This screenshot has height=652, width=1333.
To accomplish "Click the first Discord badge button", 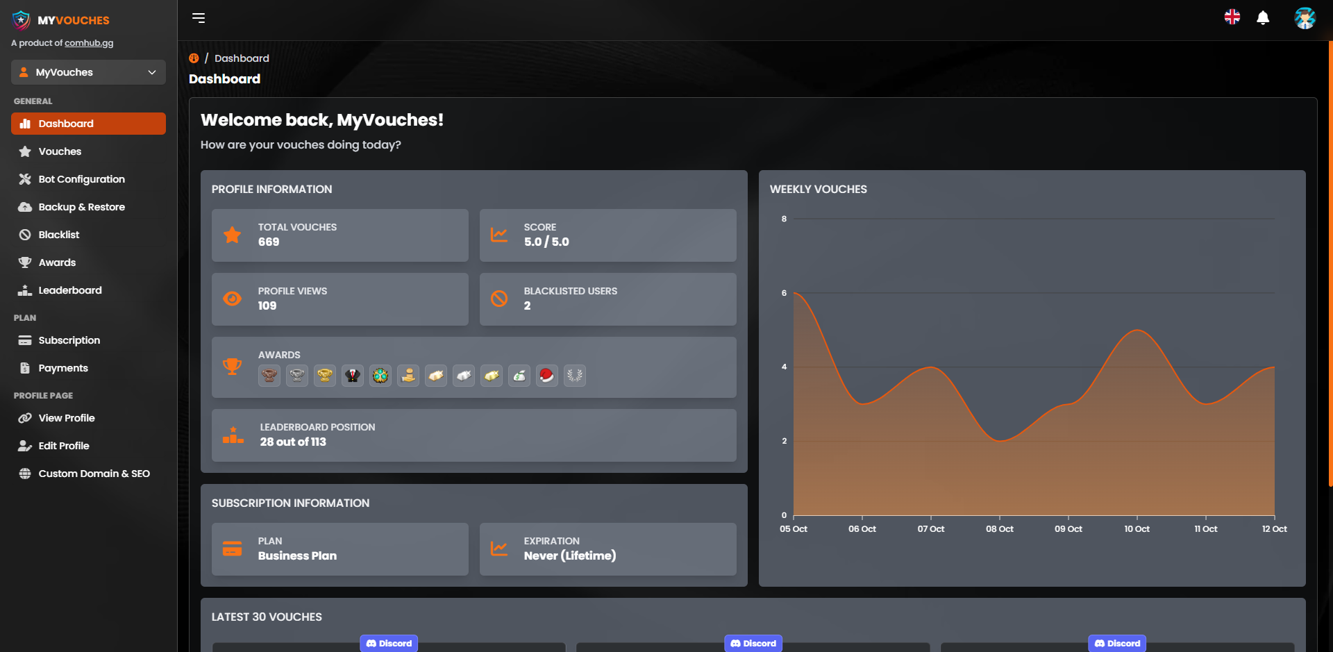I will click(389, 643).
